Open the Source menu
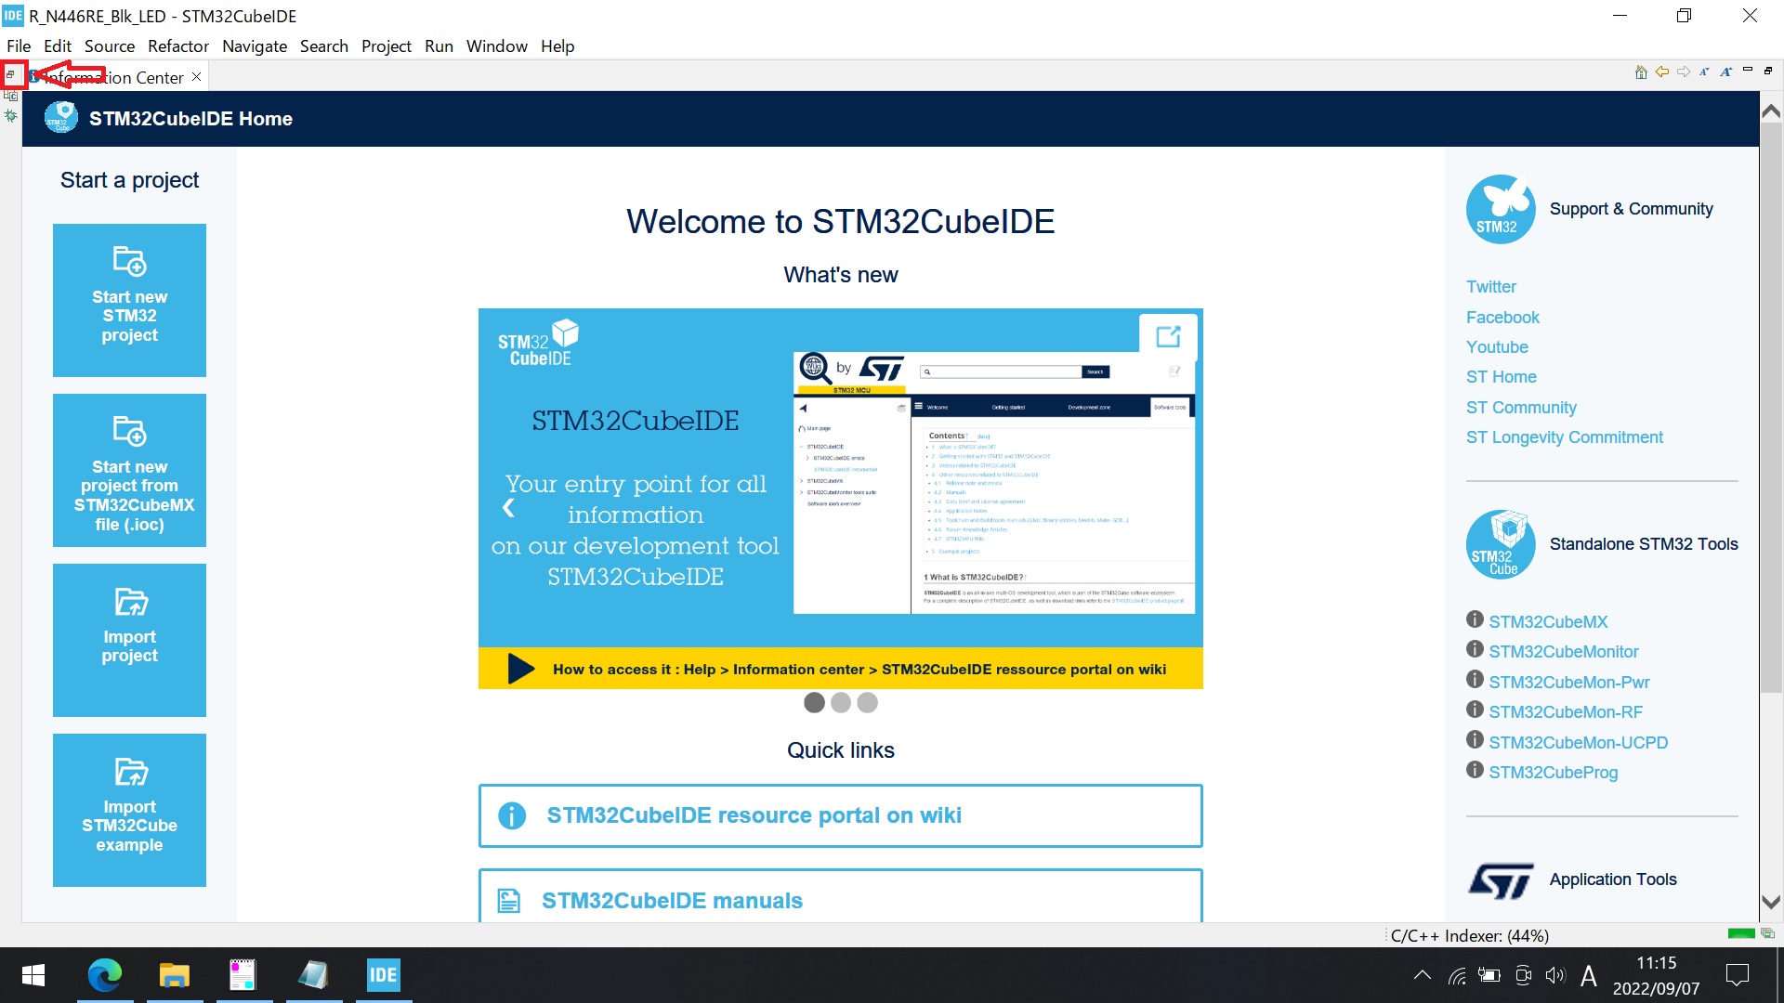 [110, 46]
